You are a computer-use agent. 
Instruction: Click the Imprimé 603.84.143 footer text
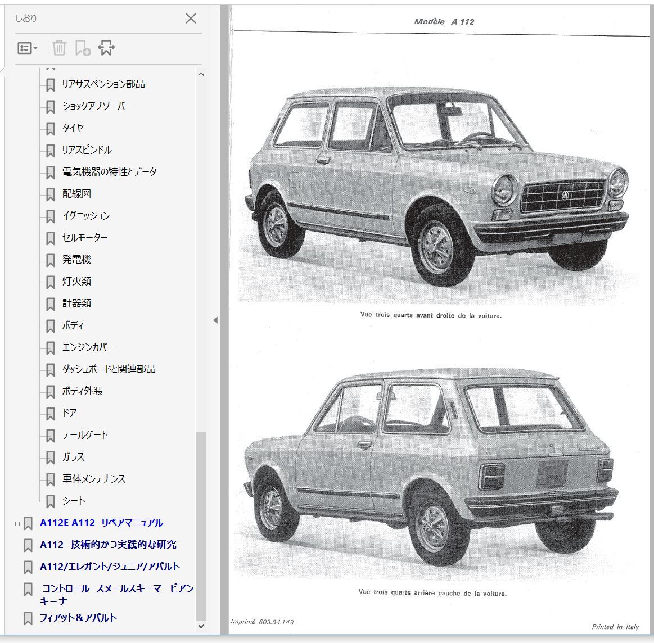[x=262, y=622]
